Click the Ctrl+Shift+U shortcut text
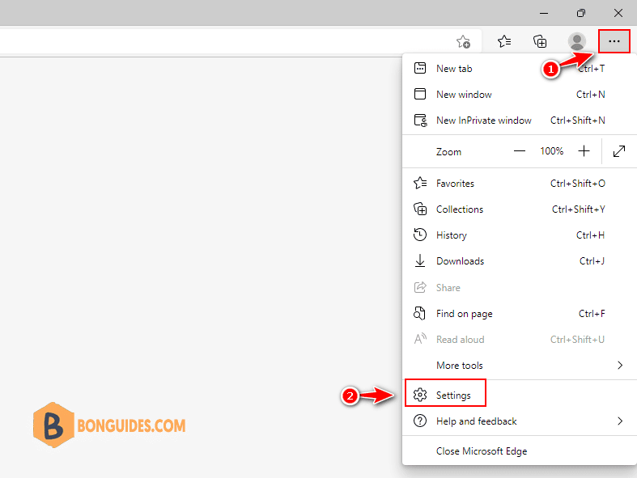 click(x=577, y=339)
